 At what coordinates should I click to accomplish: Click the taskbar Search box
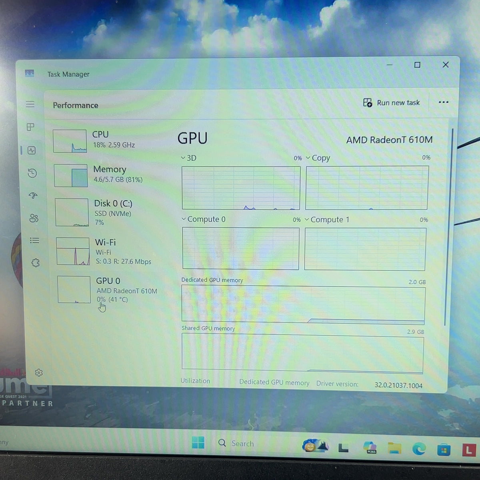click(237, 443)
